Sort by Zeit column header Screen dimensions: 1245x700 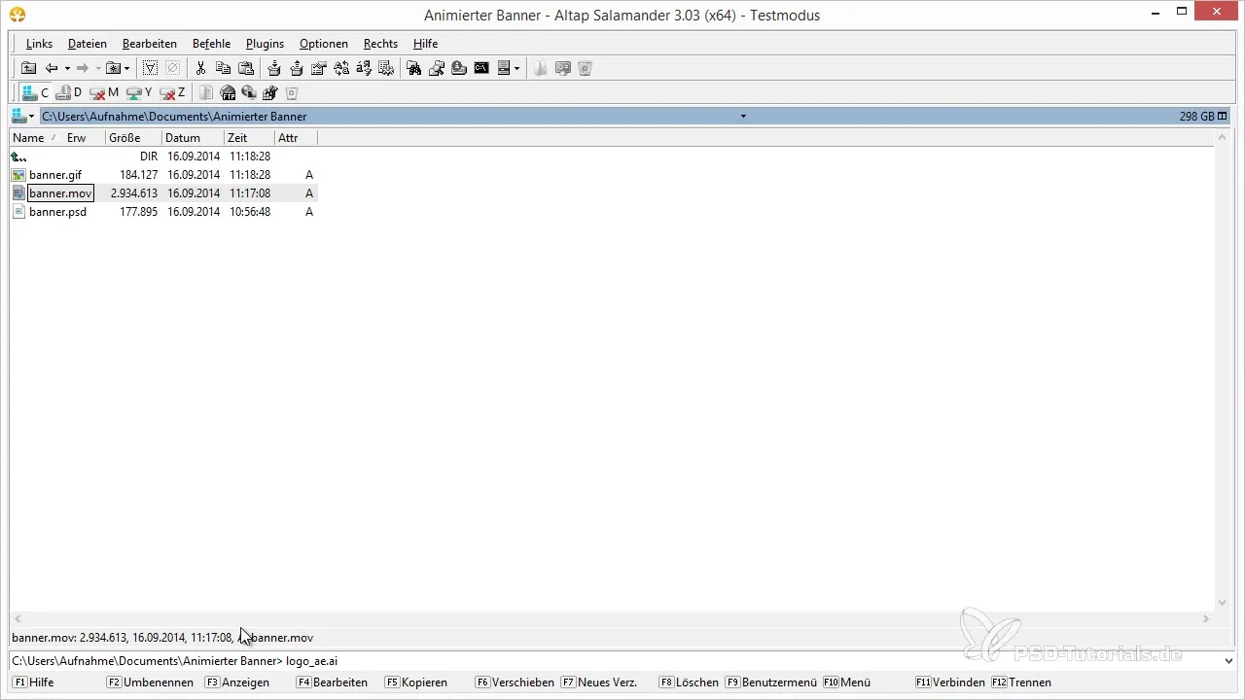[249, 138]
